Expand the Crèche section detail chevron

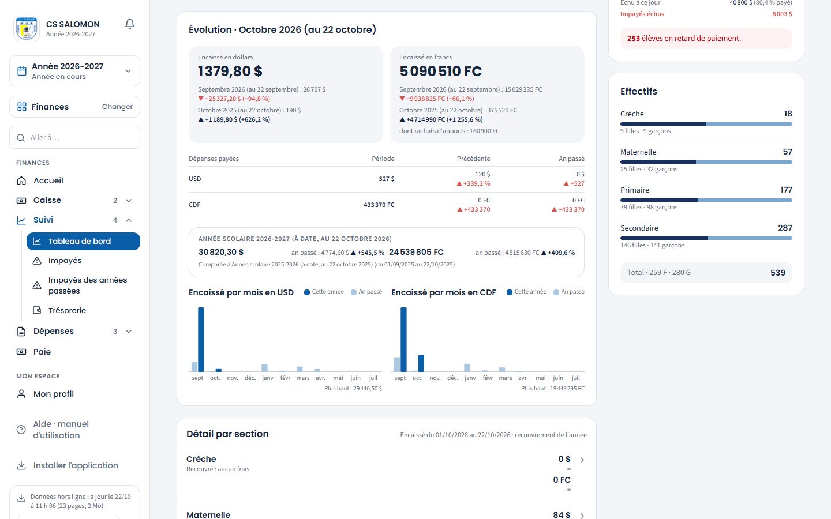pos(582,460)
